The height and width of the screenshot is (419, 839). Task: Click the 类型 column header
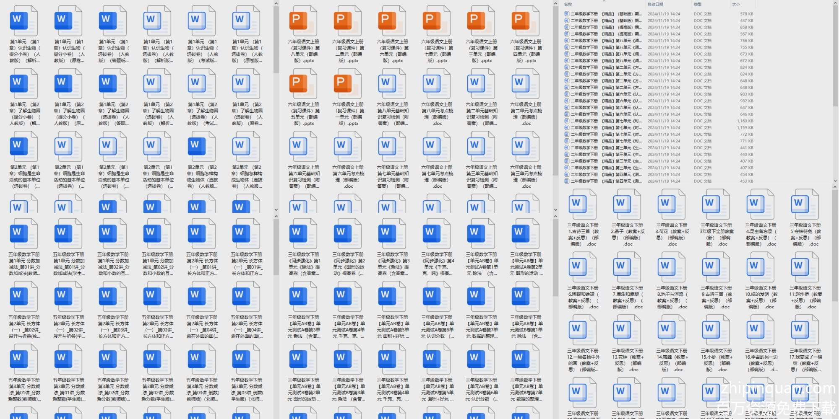coord(698,4)
